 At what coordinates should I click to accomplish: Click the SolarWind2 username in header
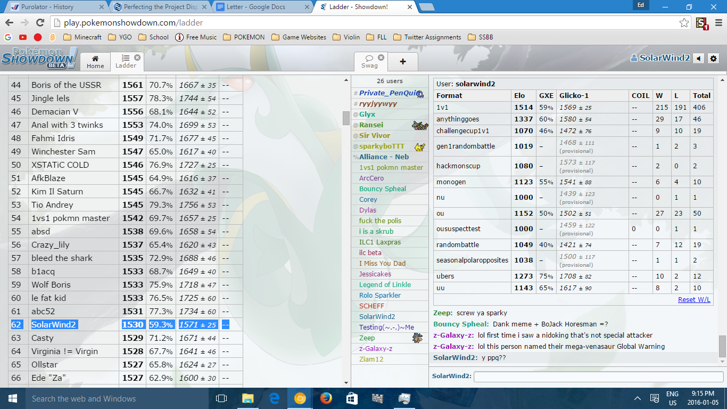[660, 58]
